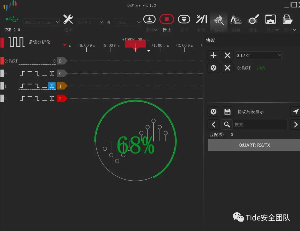Image resolution: width=300 pixels, height=231 pixels.
Task: Set channel 2 falling edge trigger
Action: pos(37,98)
